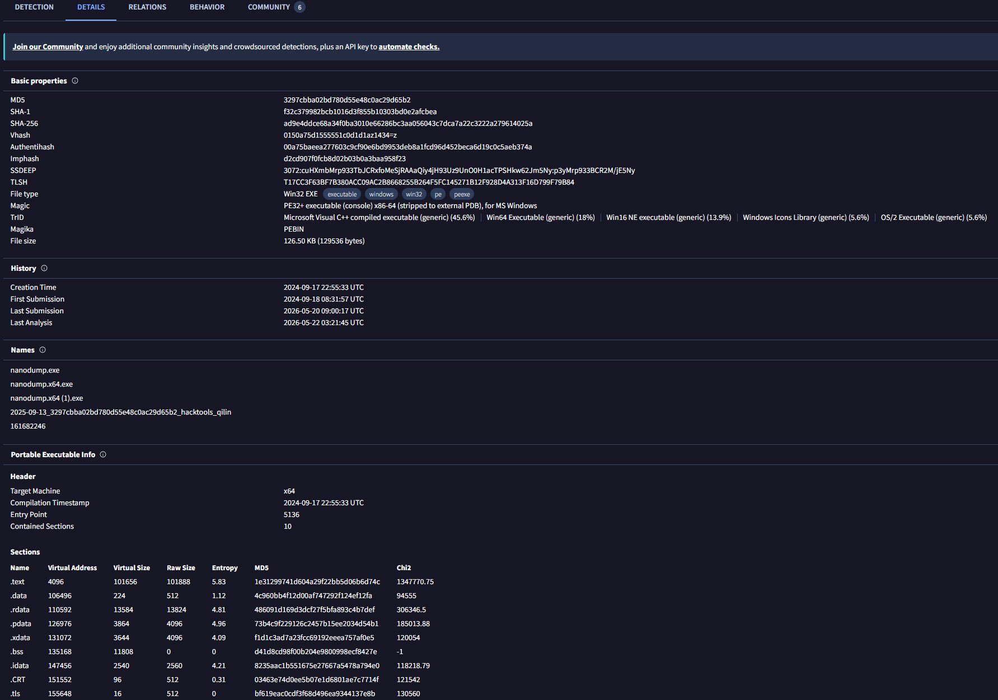The height and width of the screenshot is (700, 998).
Task: Select the MD5 hash value 3297cbba02bd...
Action: [347, 100]
